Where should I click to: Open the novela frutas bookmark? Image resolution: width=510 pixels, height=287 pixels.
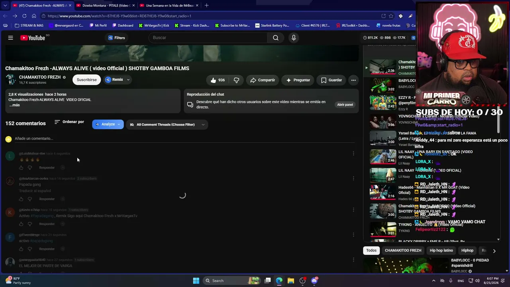(x=388, y=26)
